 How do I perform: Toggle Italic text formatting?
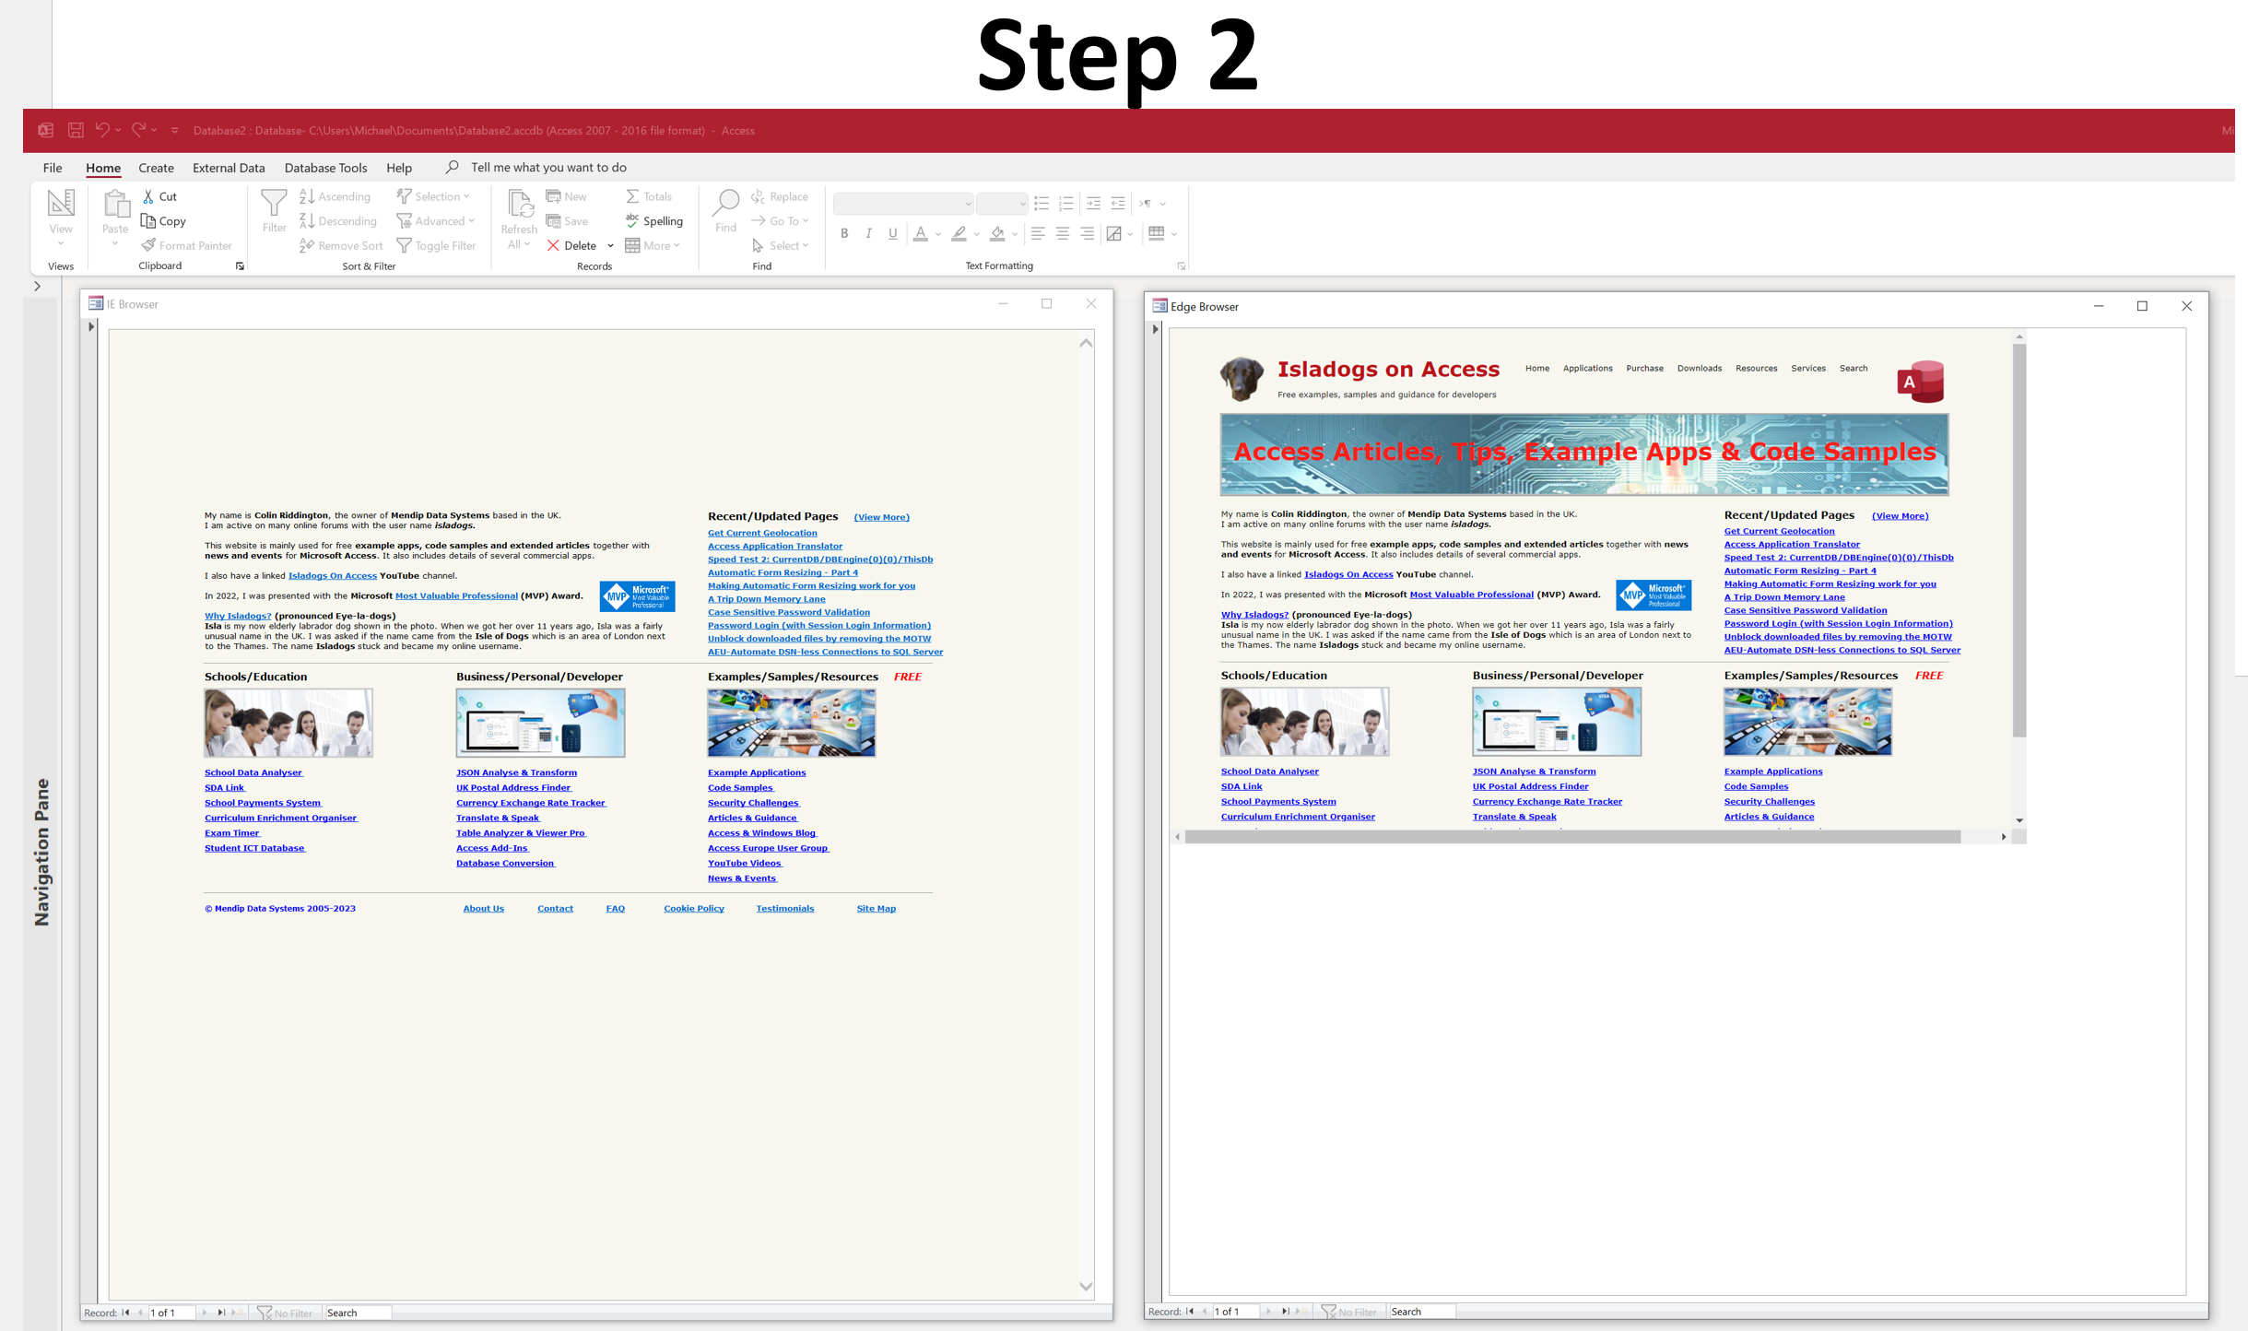[868, 234]
